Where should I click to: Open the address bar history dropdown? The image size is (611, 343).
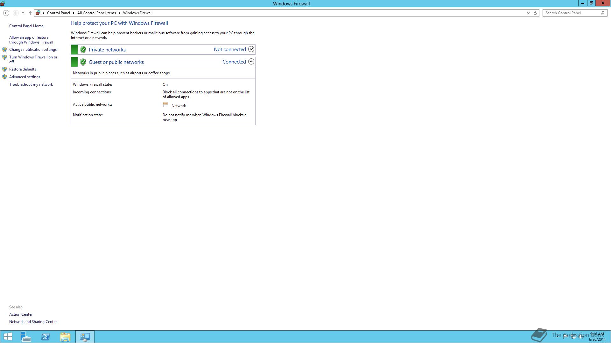pos(528,13)
